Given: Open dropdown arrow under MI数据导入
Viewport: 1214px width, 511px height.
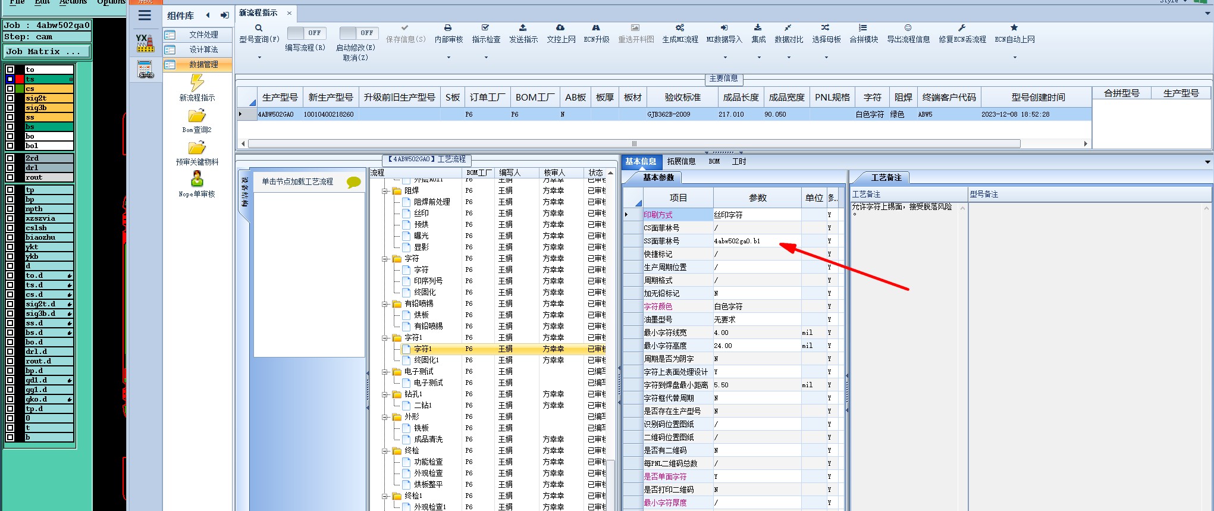Looking at the screenshot, I should [x=724, y=58].
